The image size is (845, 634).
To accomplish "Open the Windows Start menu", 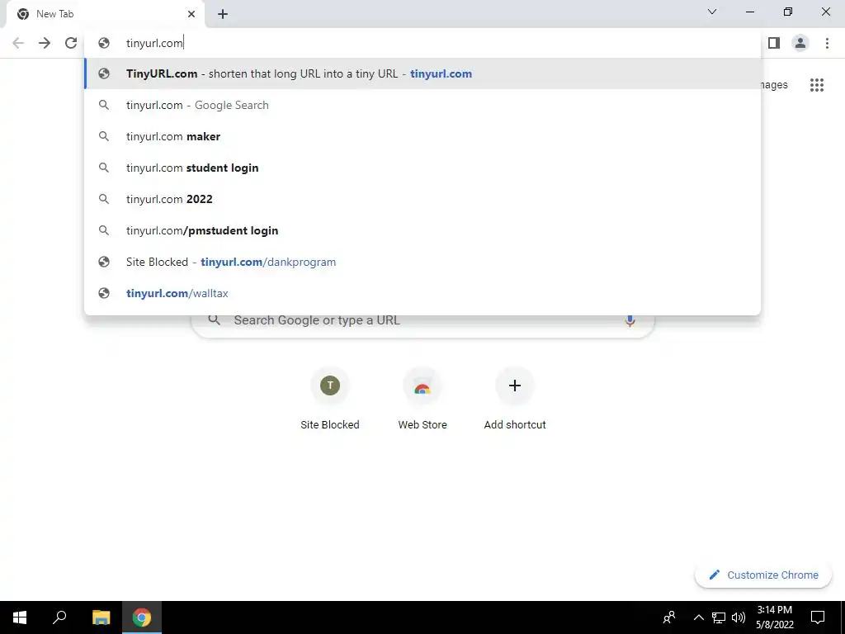I will tap(20, 617).
